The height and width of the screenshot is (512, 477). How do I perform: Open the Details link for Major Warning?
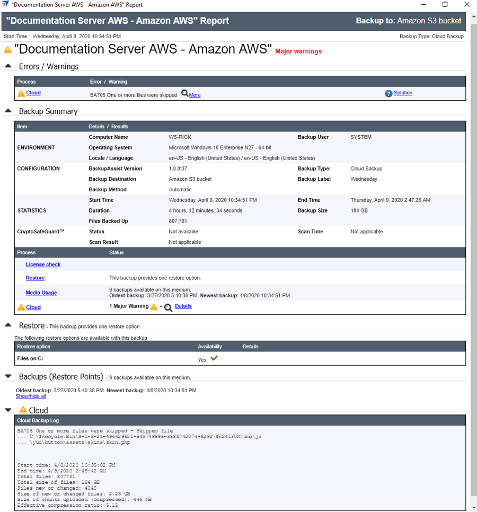point(183,306)
